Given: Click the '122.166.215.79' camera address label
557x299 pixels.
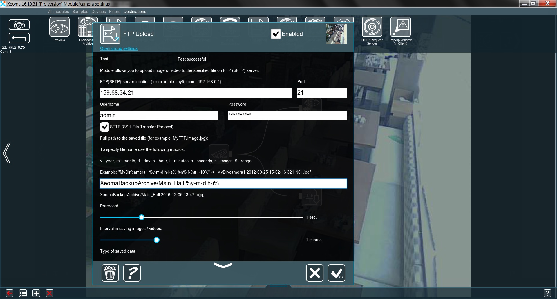Looking at the screenshot, I should (x=12, y=48).
